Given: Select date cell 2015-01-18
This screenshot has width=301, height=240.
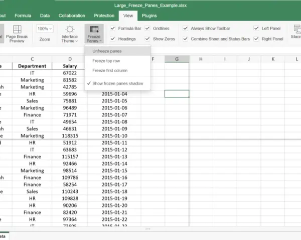Looking at the screenshot, I should click(114, 191).
